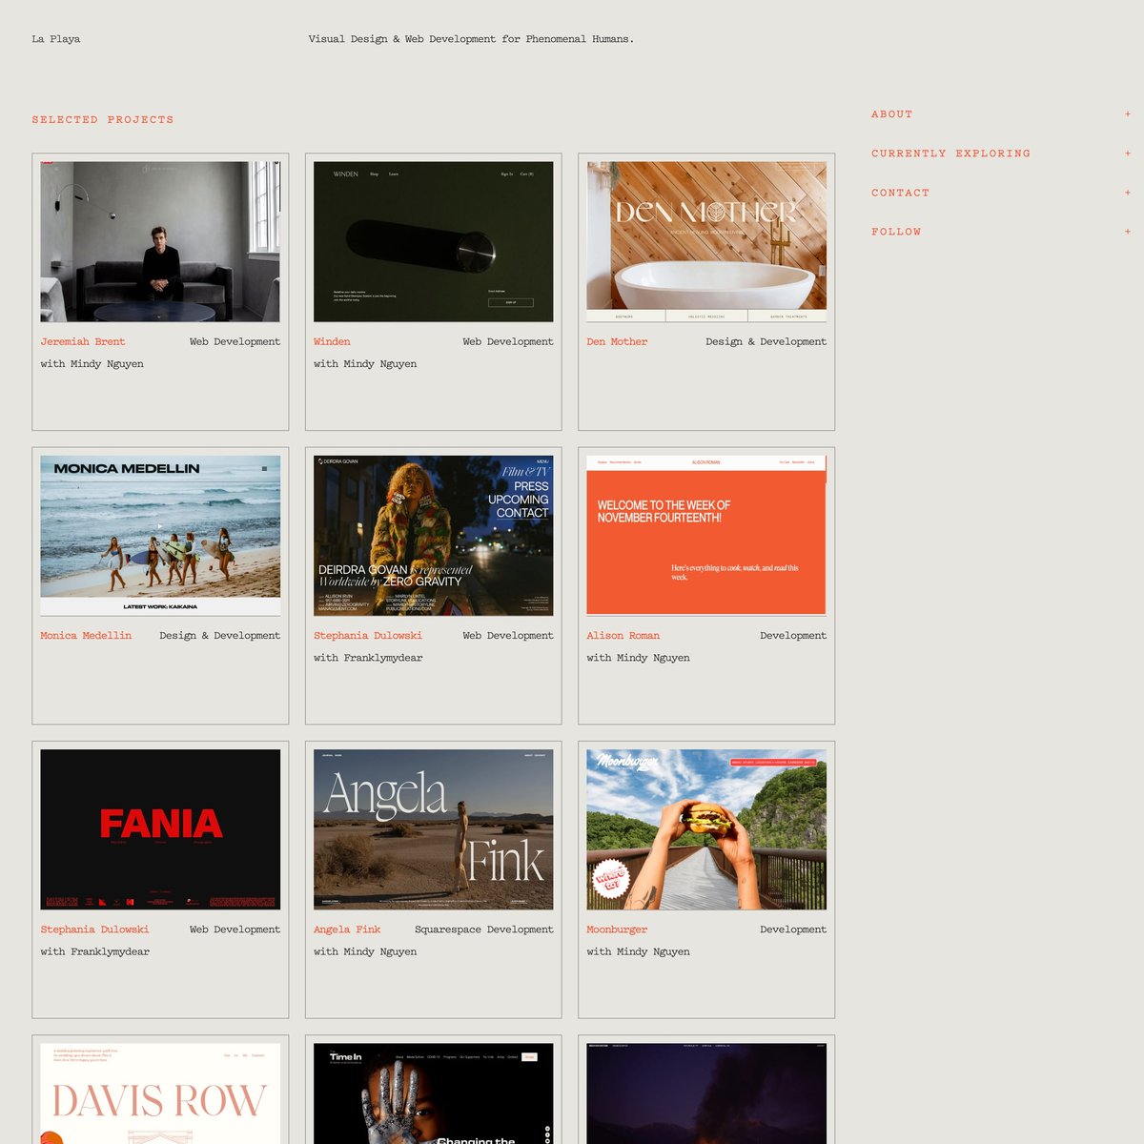Expand the Contact section plus icon
Viewport: 1144px width, 1144px height.
[x=1127, y=193]
